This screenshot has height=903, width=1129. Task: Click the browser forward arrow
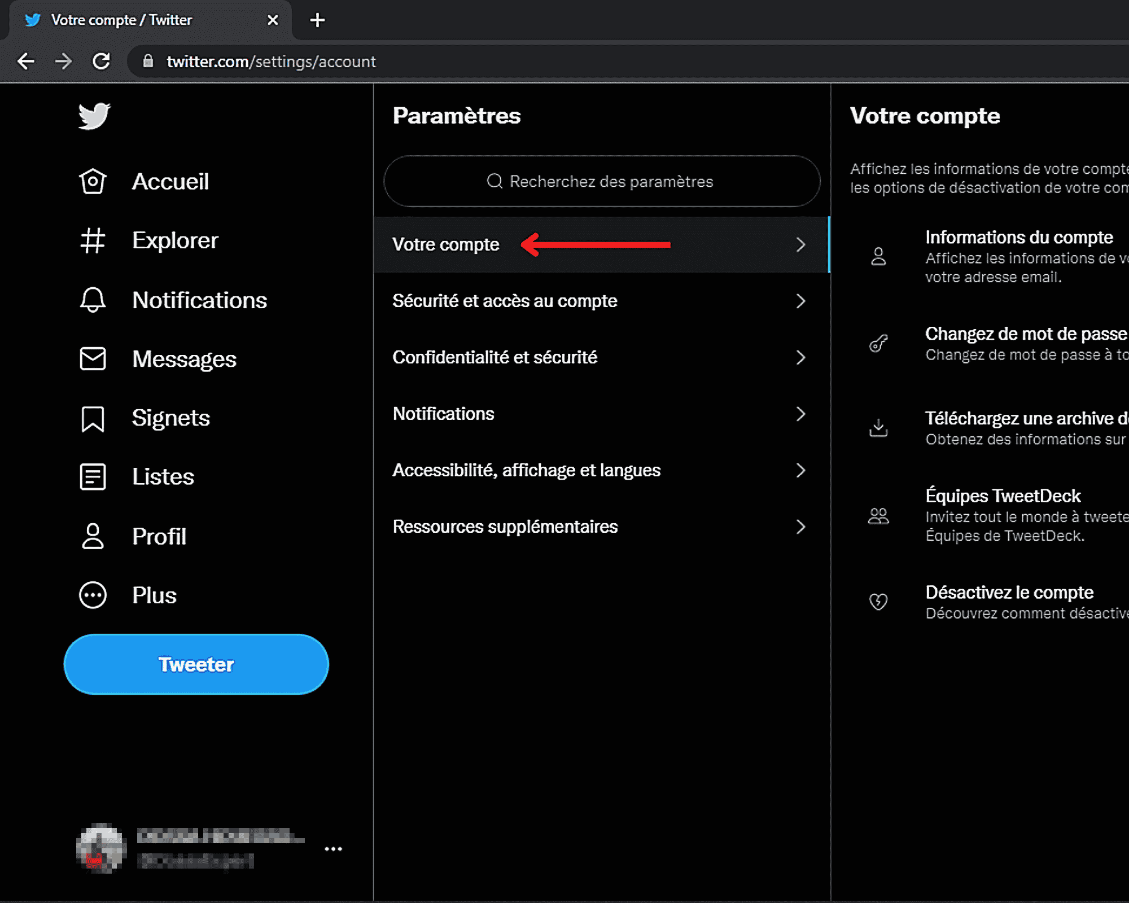click(64, 61)
